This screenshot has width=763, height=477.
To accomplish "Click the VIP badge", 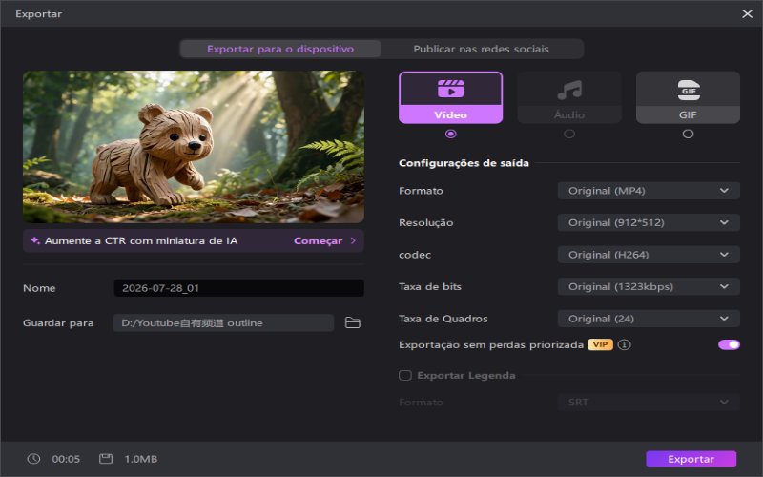I will [x=600, y=344].
